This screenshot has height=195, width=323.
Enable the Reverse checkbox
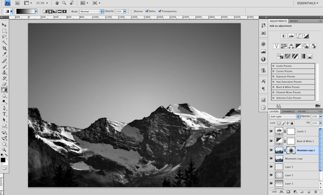(x=132, y=11)
